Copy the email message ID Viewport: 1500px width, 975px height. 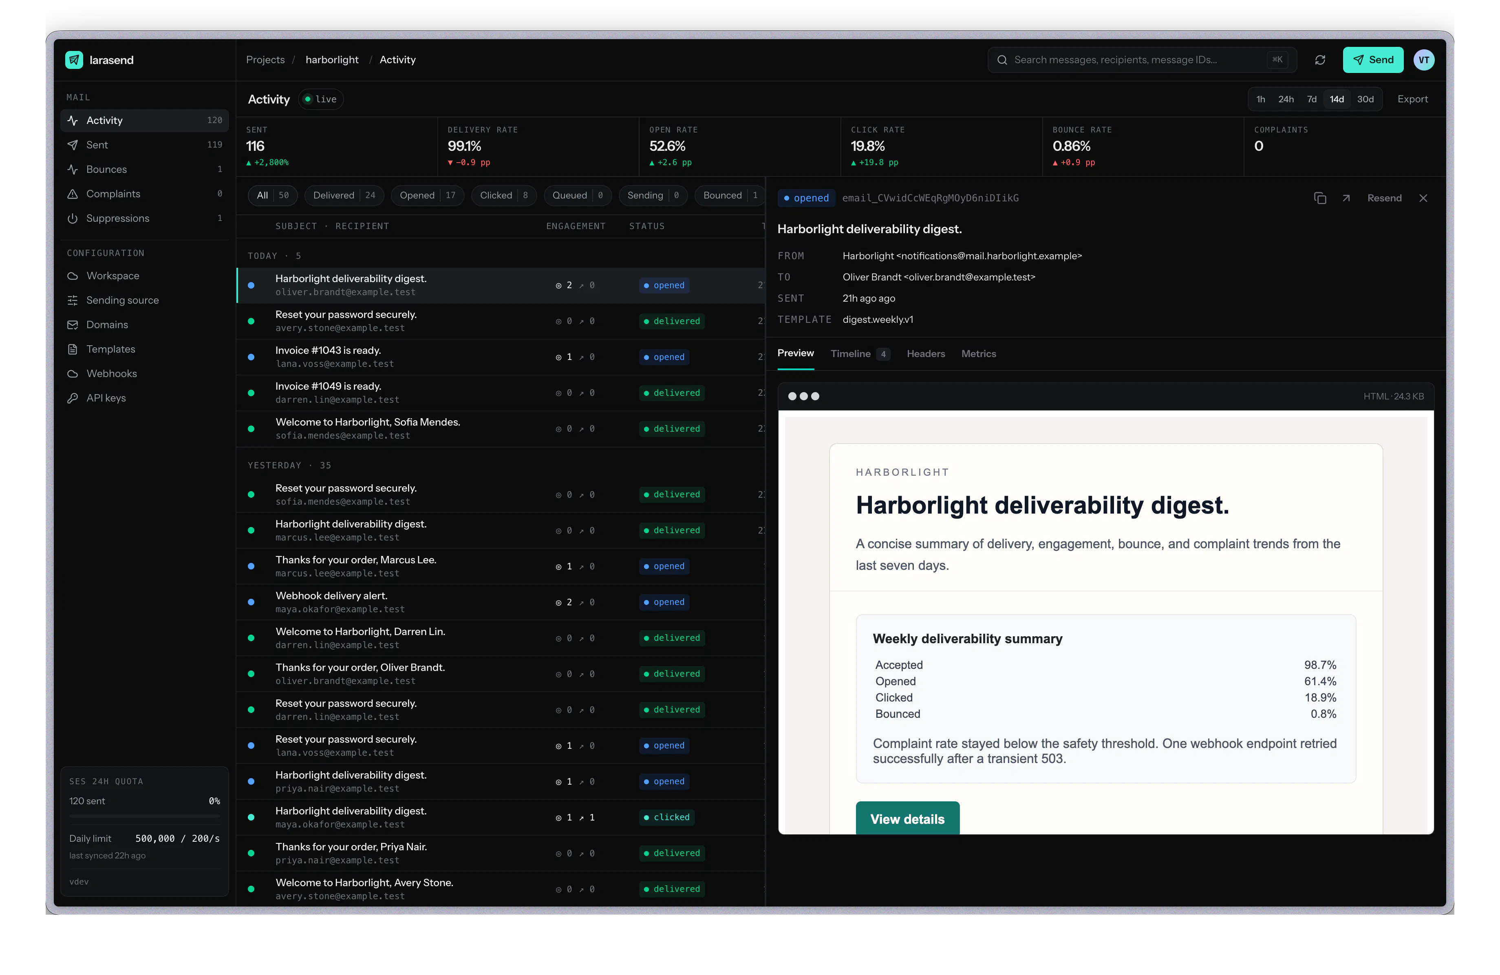1320,199
